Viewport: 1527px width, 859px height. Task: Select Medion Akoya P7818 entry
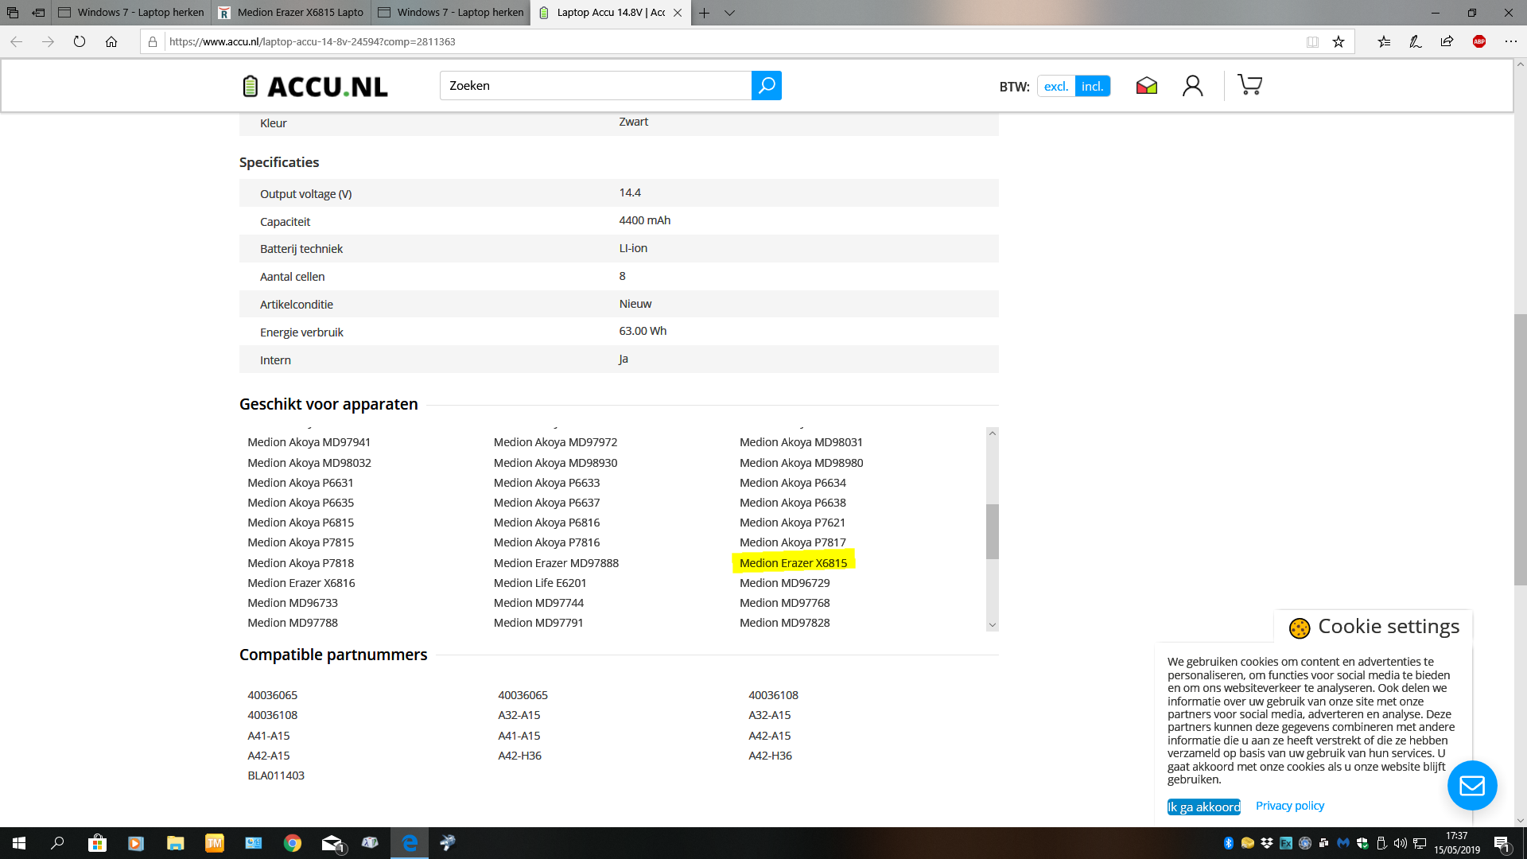click(x=300, y=563)
